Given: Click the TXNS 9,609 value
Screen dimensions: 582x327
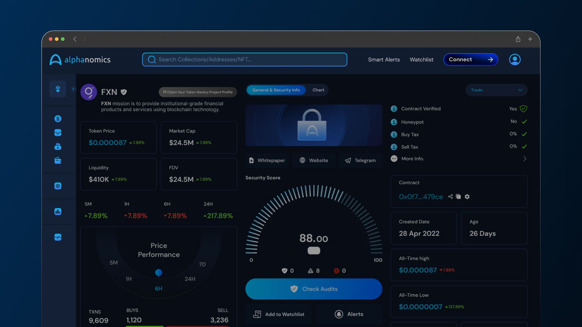Looking at the screenshot, I should point(99,320).
